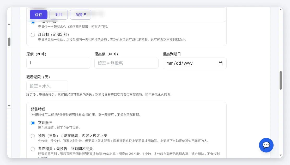Click the left panel scrollbar thumb
The width and height of the screenshot is (290, 165).
point(9,42)
